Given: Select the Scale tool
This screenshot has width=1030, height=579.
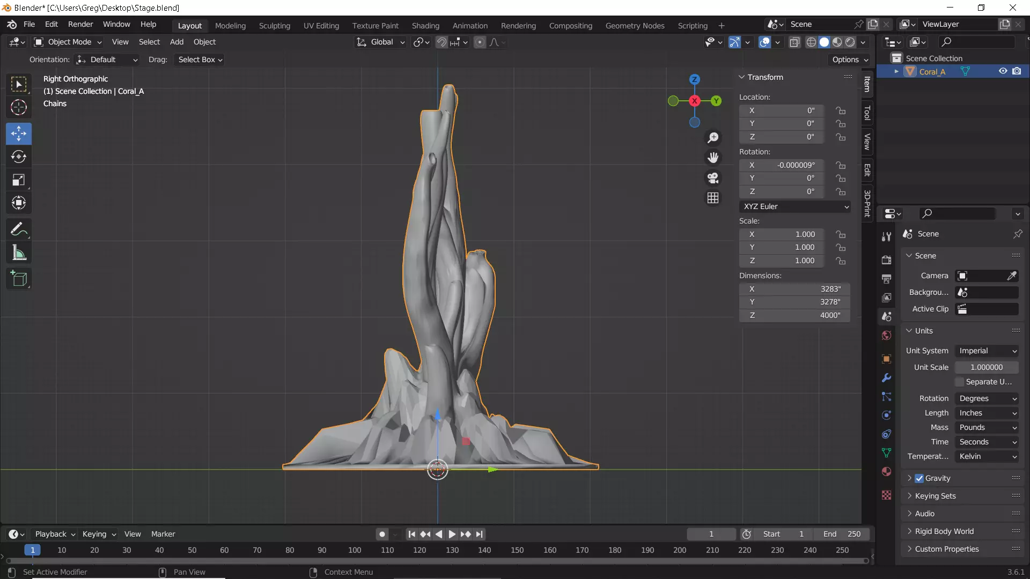Looking at the screenshot, I should [19, 180].
